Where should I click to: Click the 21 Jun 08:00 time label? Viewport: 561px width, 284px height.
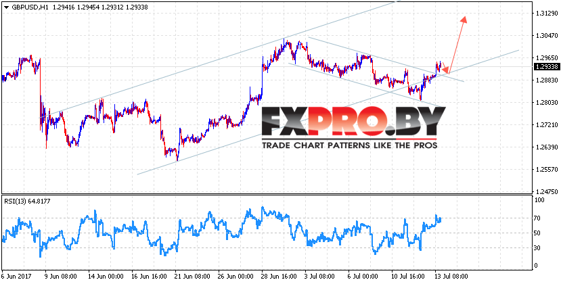tap(191, 277)
